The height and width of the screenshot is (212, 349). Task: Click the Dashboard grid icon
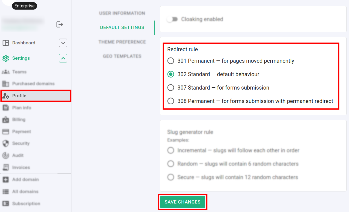point(5,43)
